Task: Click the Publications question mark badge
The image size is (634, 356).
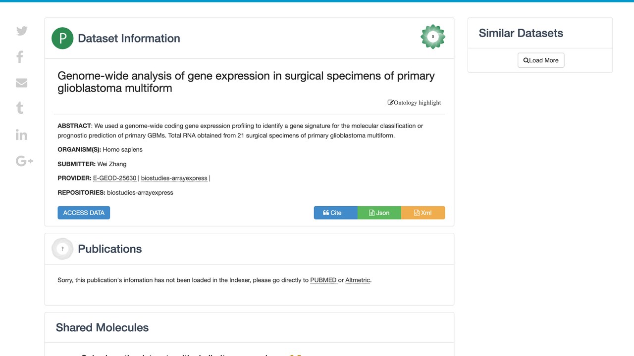Action: pos(62,249)
